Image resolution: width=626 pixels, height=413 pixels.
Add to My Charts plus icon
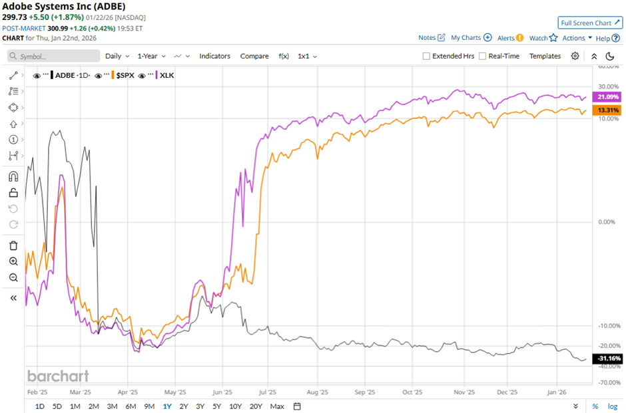pyautogui.click(x=487, y=37)
